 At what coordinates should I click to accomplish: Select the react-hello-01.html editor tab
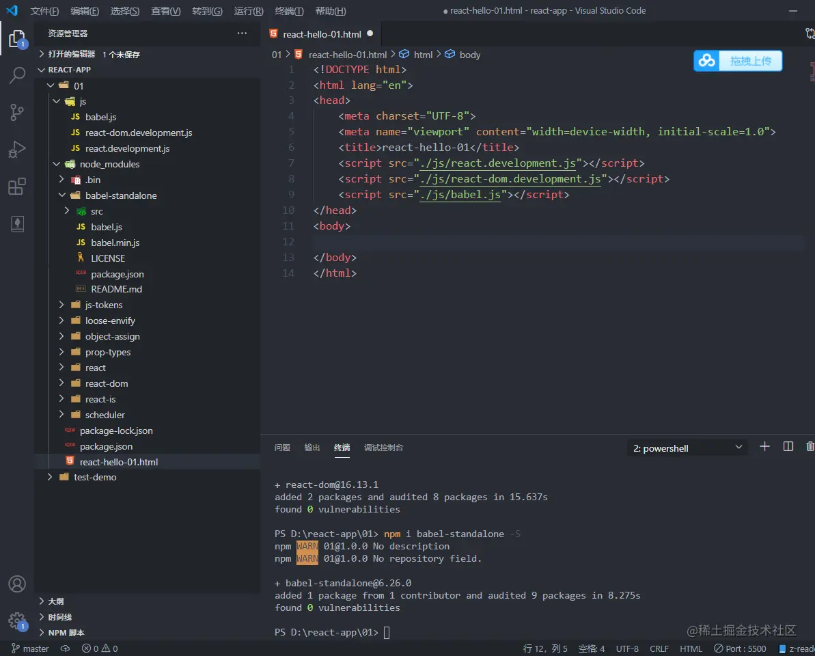320,33
